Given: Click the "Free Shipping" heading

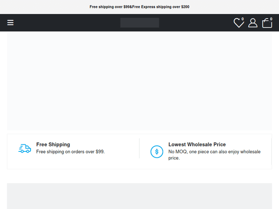Looking at the screenshot, I should pos(53,144).
